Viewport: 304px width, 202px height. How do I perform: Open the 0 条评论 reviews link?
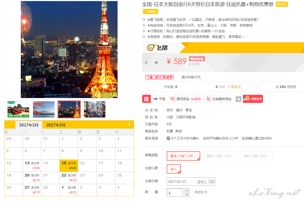click(x=234, y=87)
